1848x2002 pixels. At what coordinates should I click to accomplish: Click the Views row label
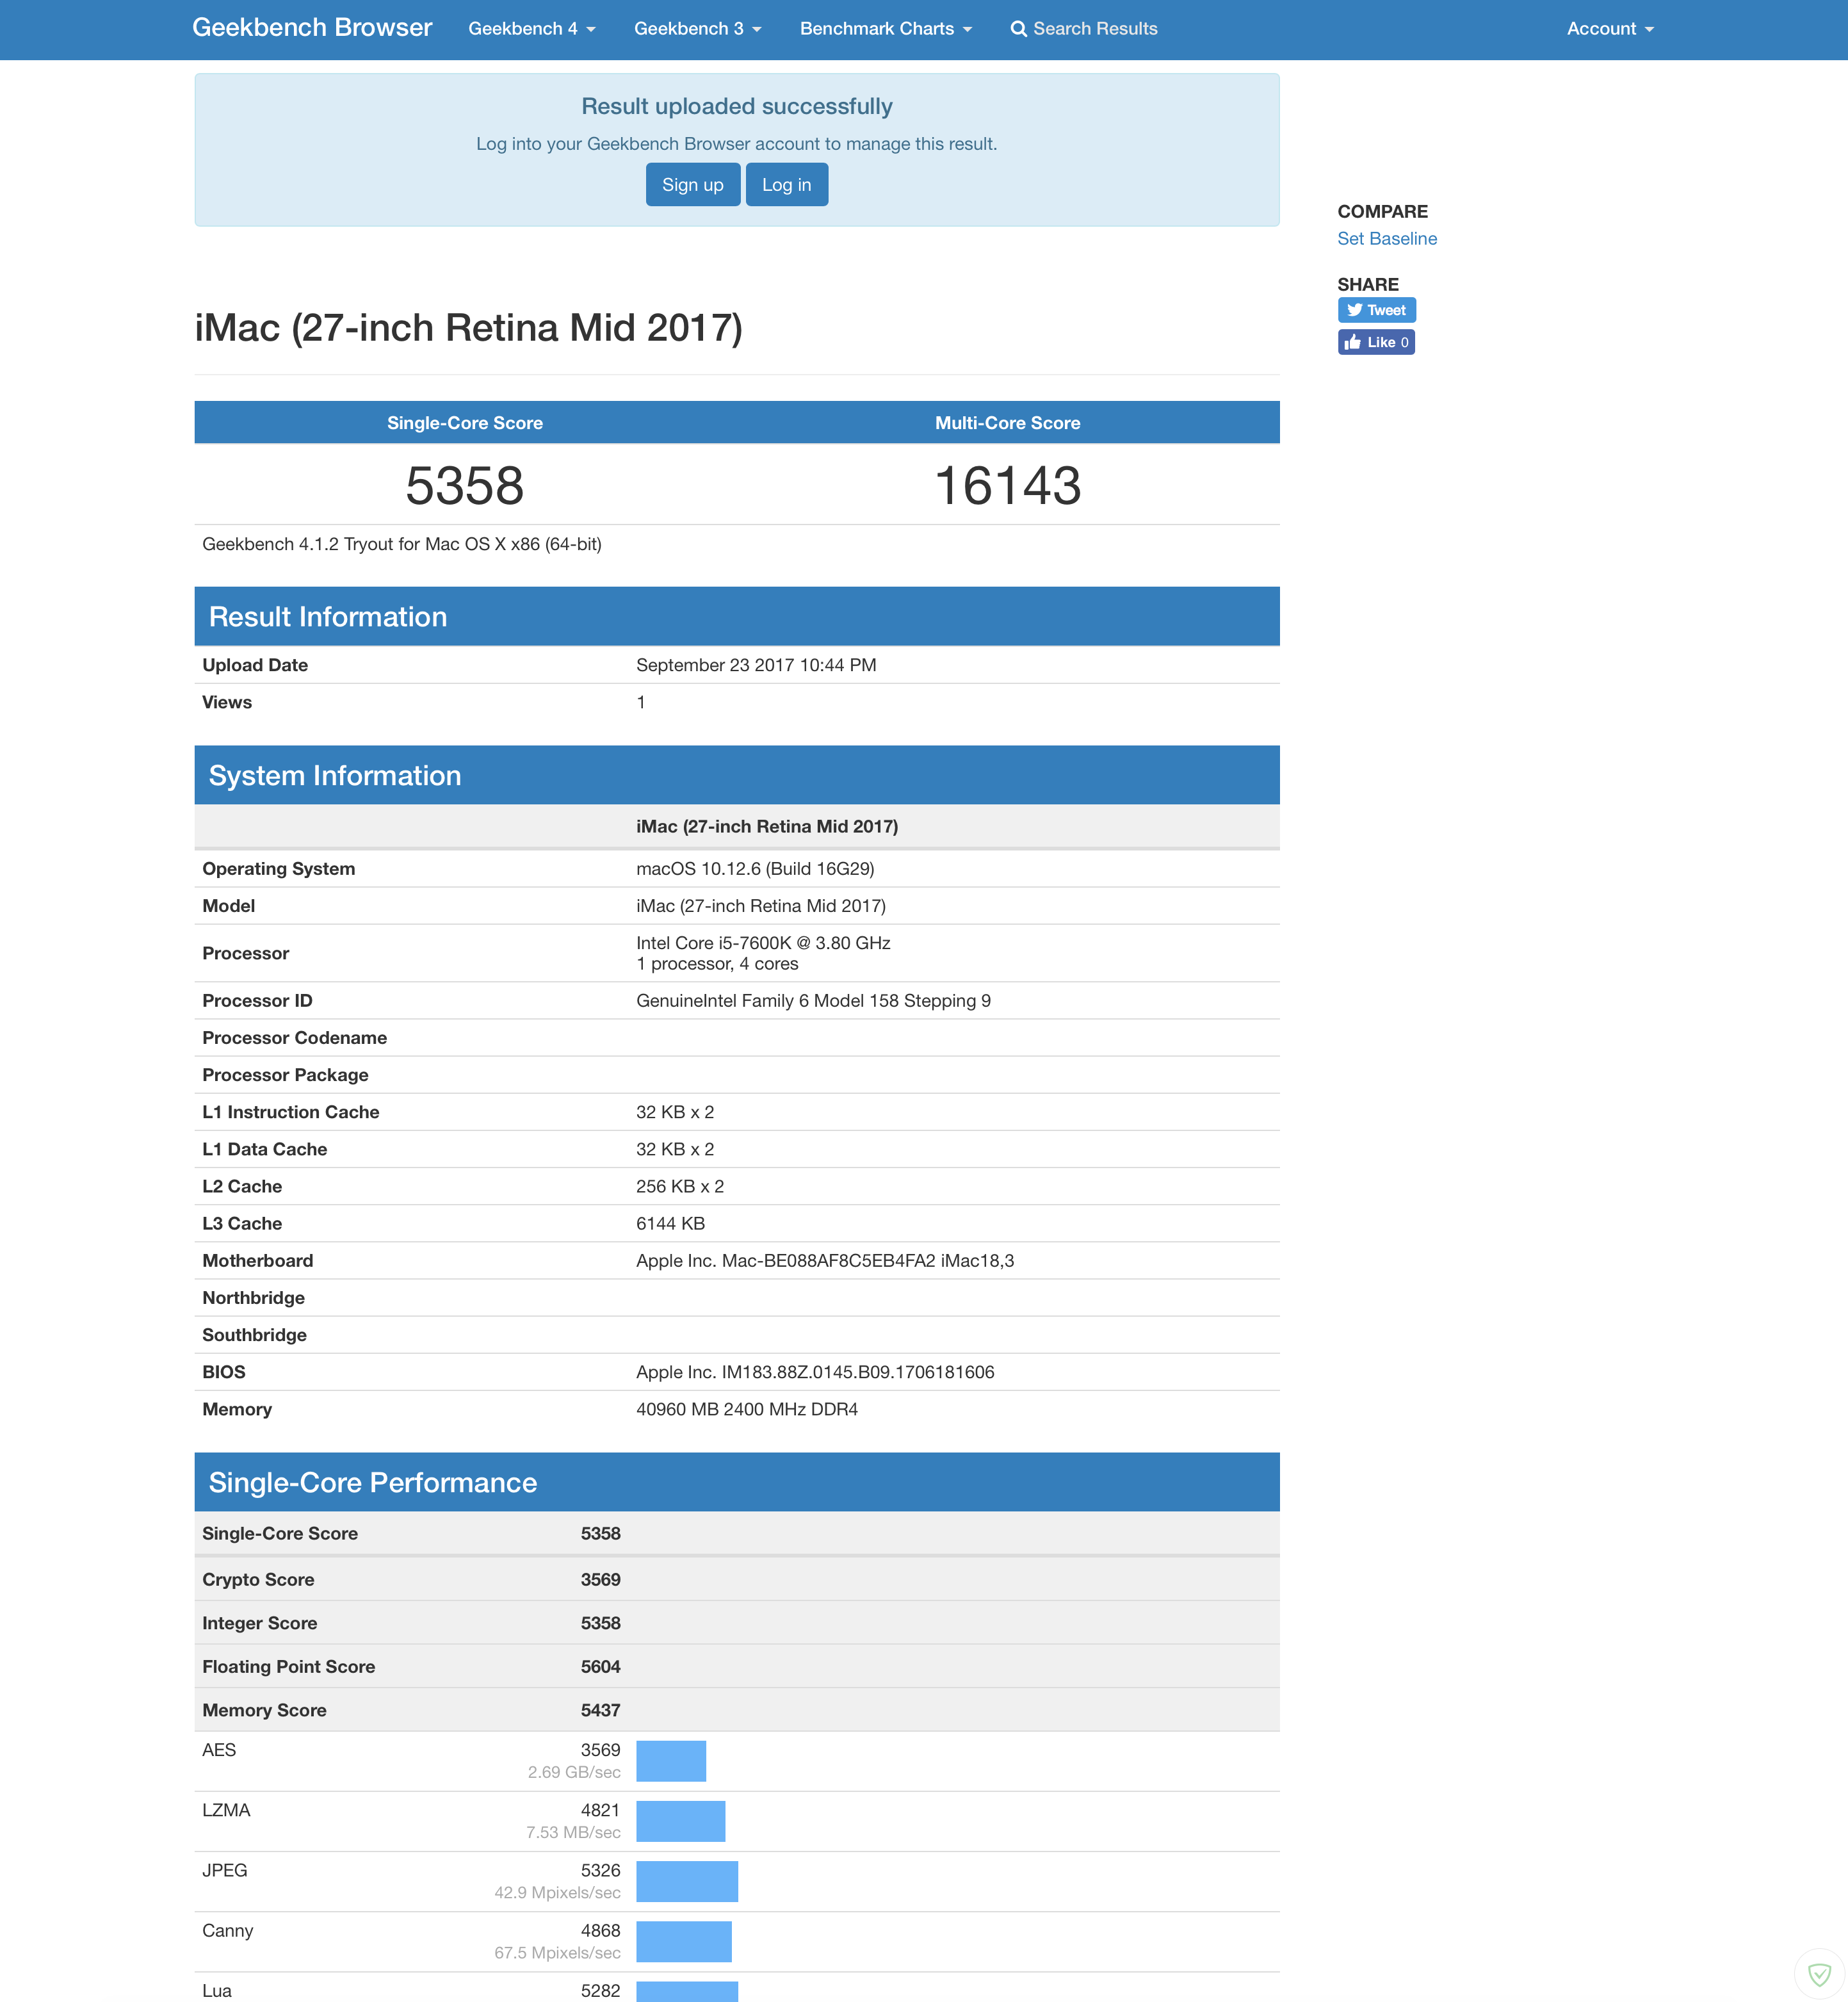click(227, 702)
